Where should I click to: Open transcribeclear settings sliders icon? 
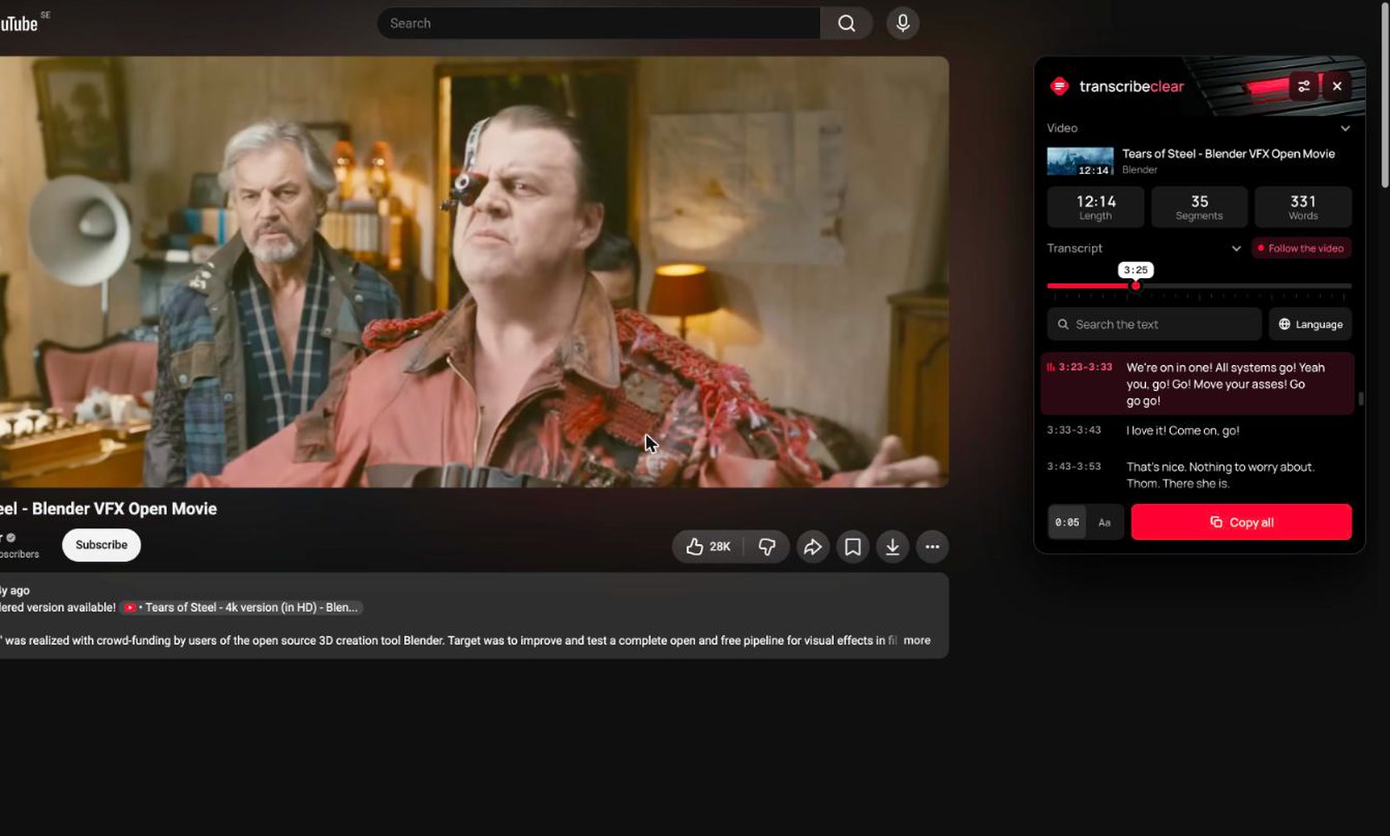1304,86
